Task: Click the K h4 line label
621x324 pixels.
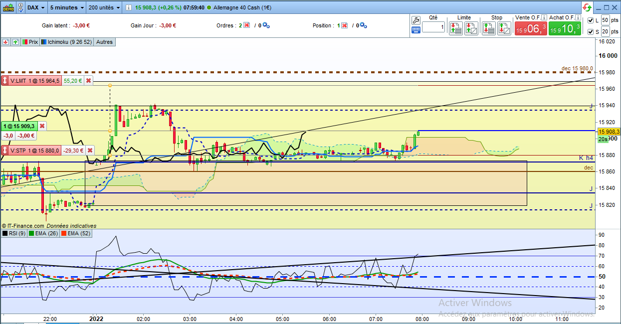Action: tap(586, 158)
